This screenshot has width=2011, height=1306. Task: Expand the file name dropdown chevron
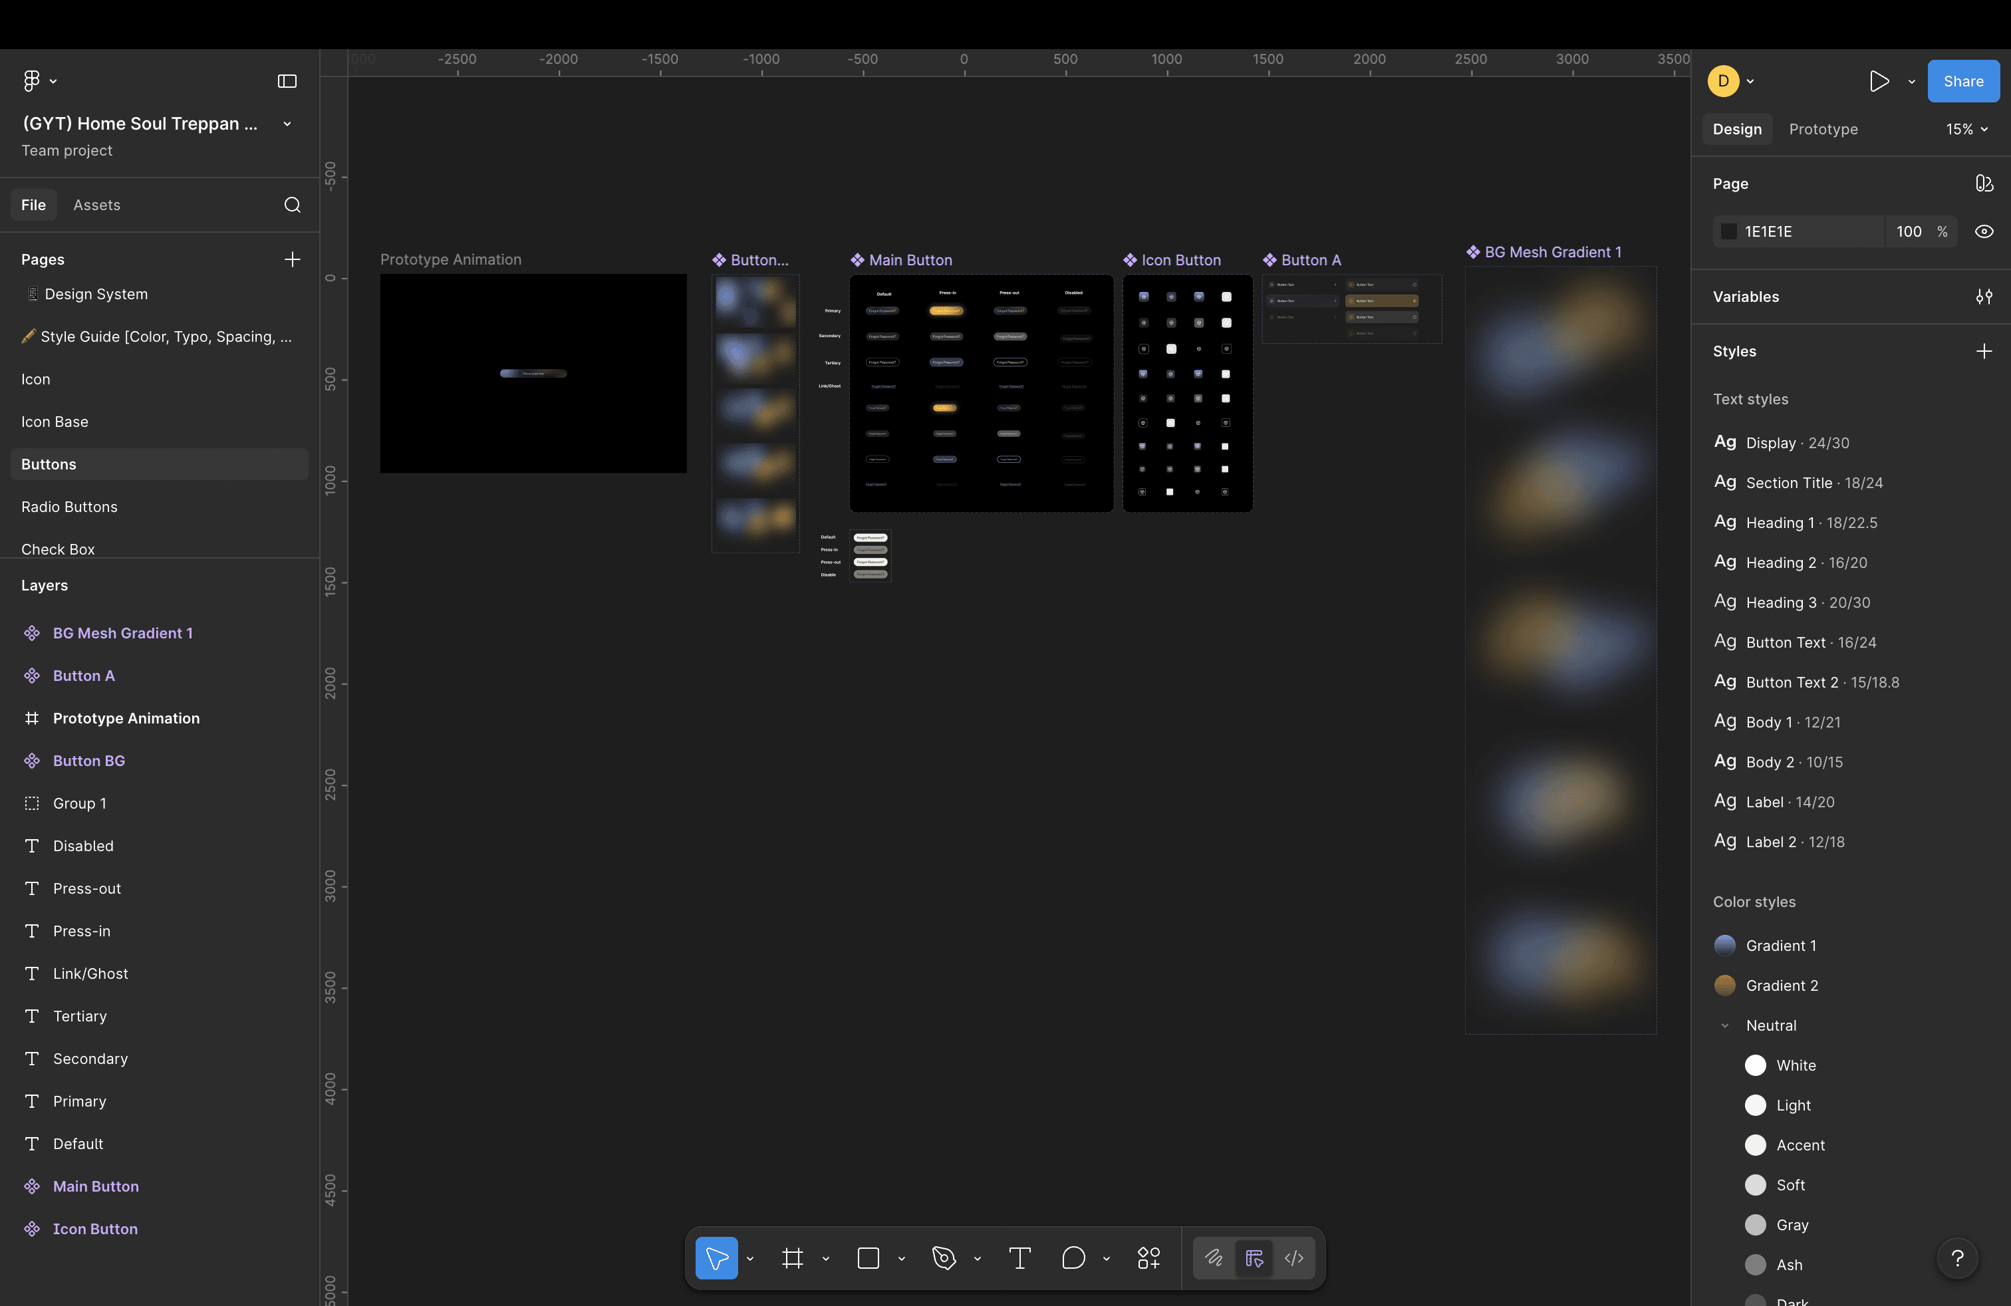(x=287, y=124)
